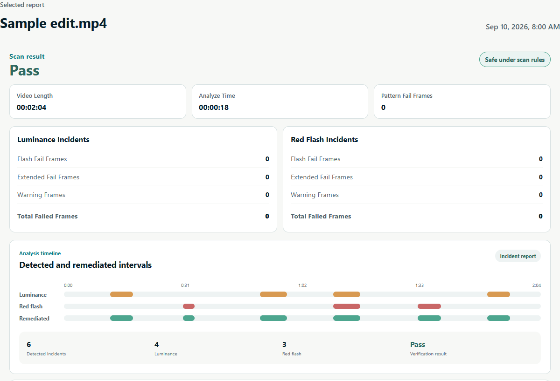Select the middle Red flash interval
This screenshot has width=560, height=381.
click(347, 306)
